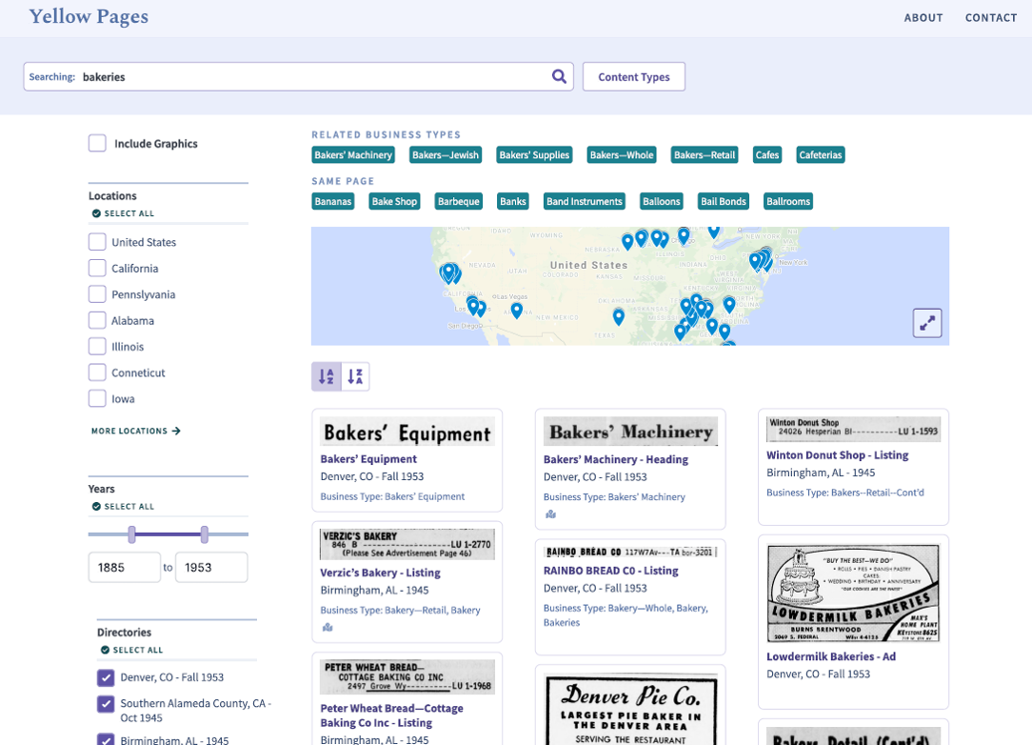
Task: Select Balloons tag
Action: point(662,201)
